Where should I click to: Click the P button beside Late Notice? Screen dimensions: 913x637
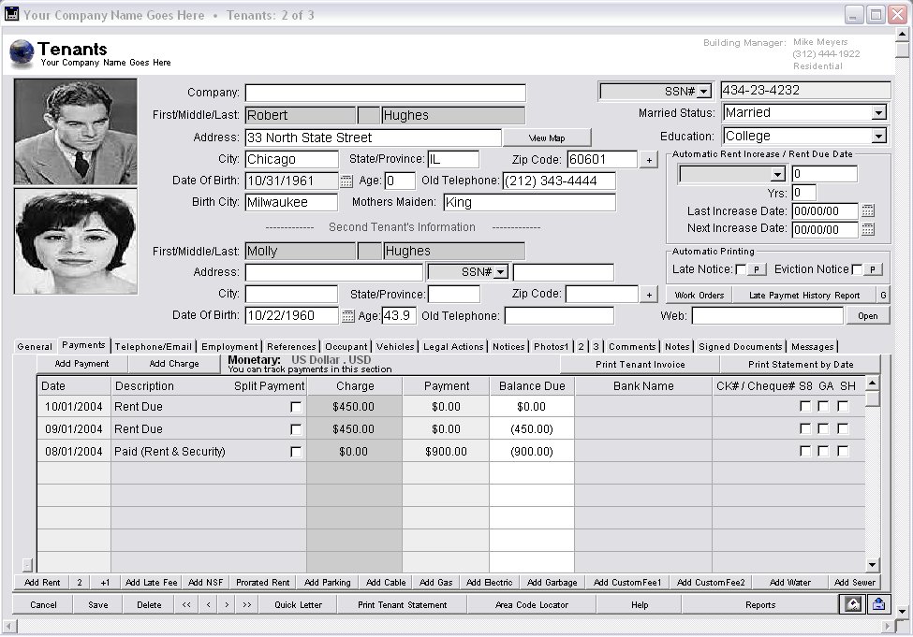[757, 269]
